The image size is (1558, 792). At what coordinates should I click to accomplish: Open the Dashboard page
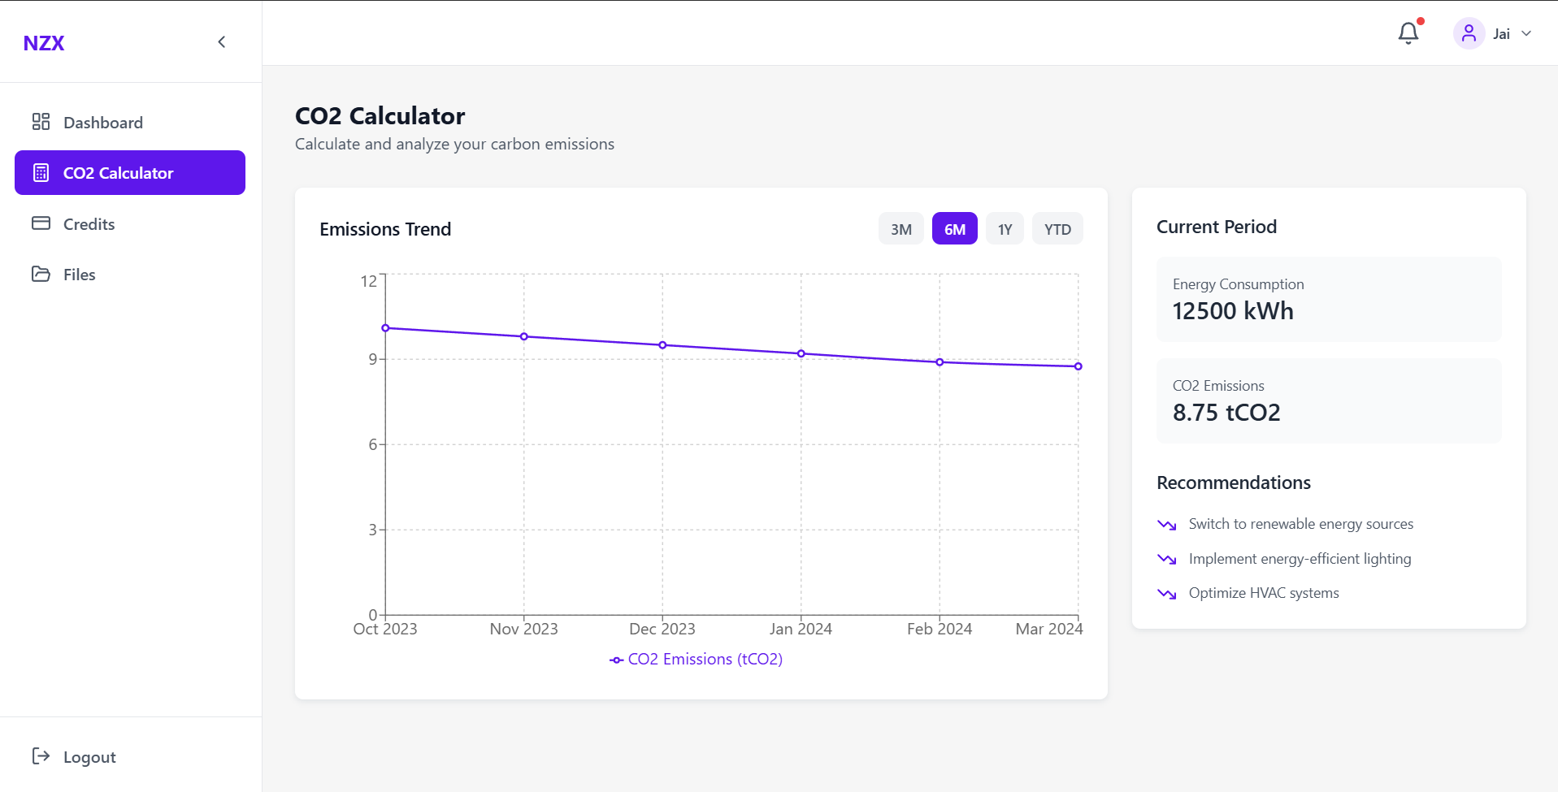(103, 123)
